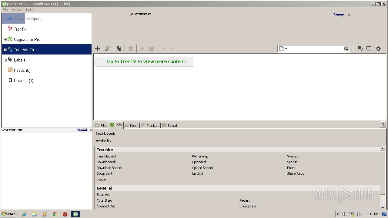The image size is (388, 218).
Task: Click the Remove torrent trash icon
Action: click(131, 49)
